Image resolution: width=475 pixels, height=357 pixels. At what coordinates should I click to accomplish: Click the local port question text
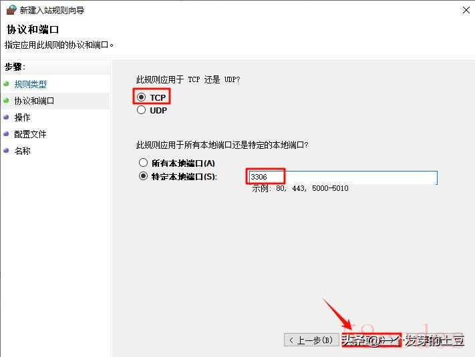pos(222,145)
